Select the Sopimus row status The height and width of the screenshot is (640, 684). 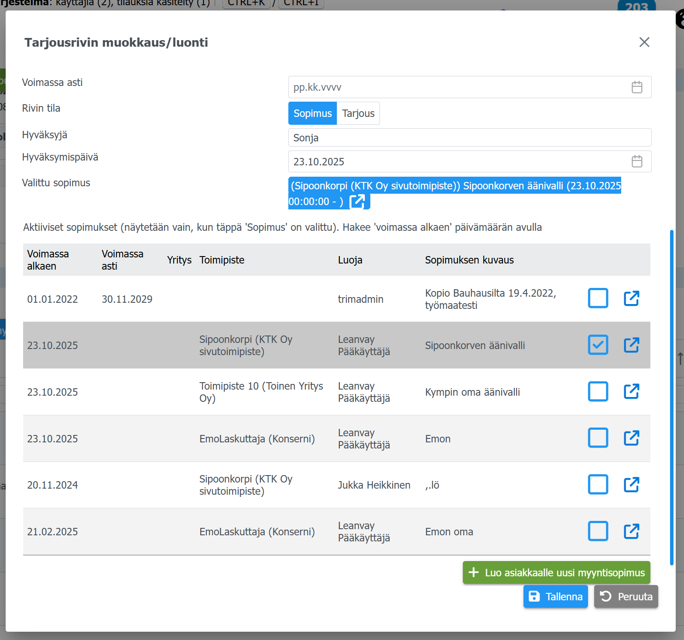[312, 113]
